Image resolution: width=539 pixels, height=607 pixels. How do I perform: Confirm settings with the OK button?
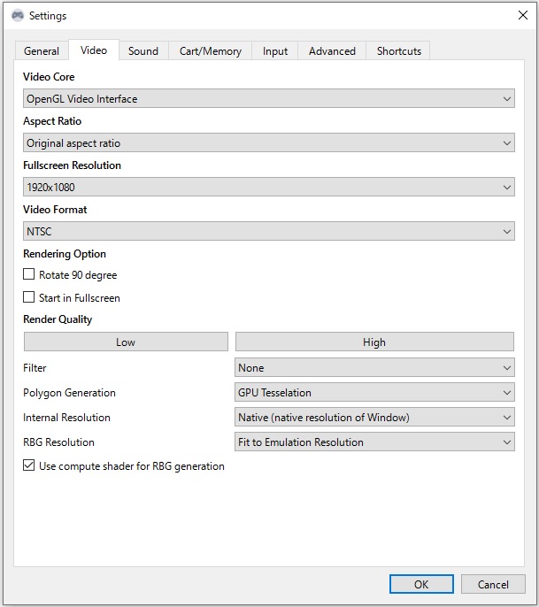(x=421, y=584)
